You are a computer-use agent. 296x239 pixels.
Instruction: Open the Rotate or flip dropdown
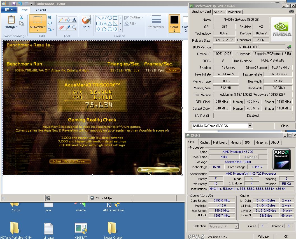click(51, 30)
